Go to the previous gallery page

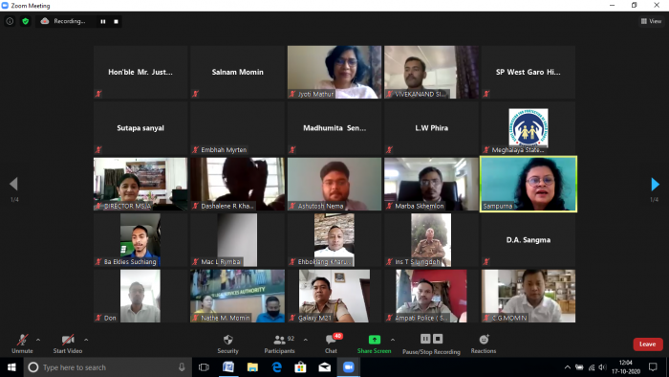13,184
